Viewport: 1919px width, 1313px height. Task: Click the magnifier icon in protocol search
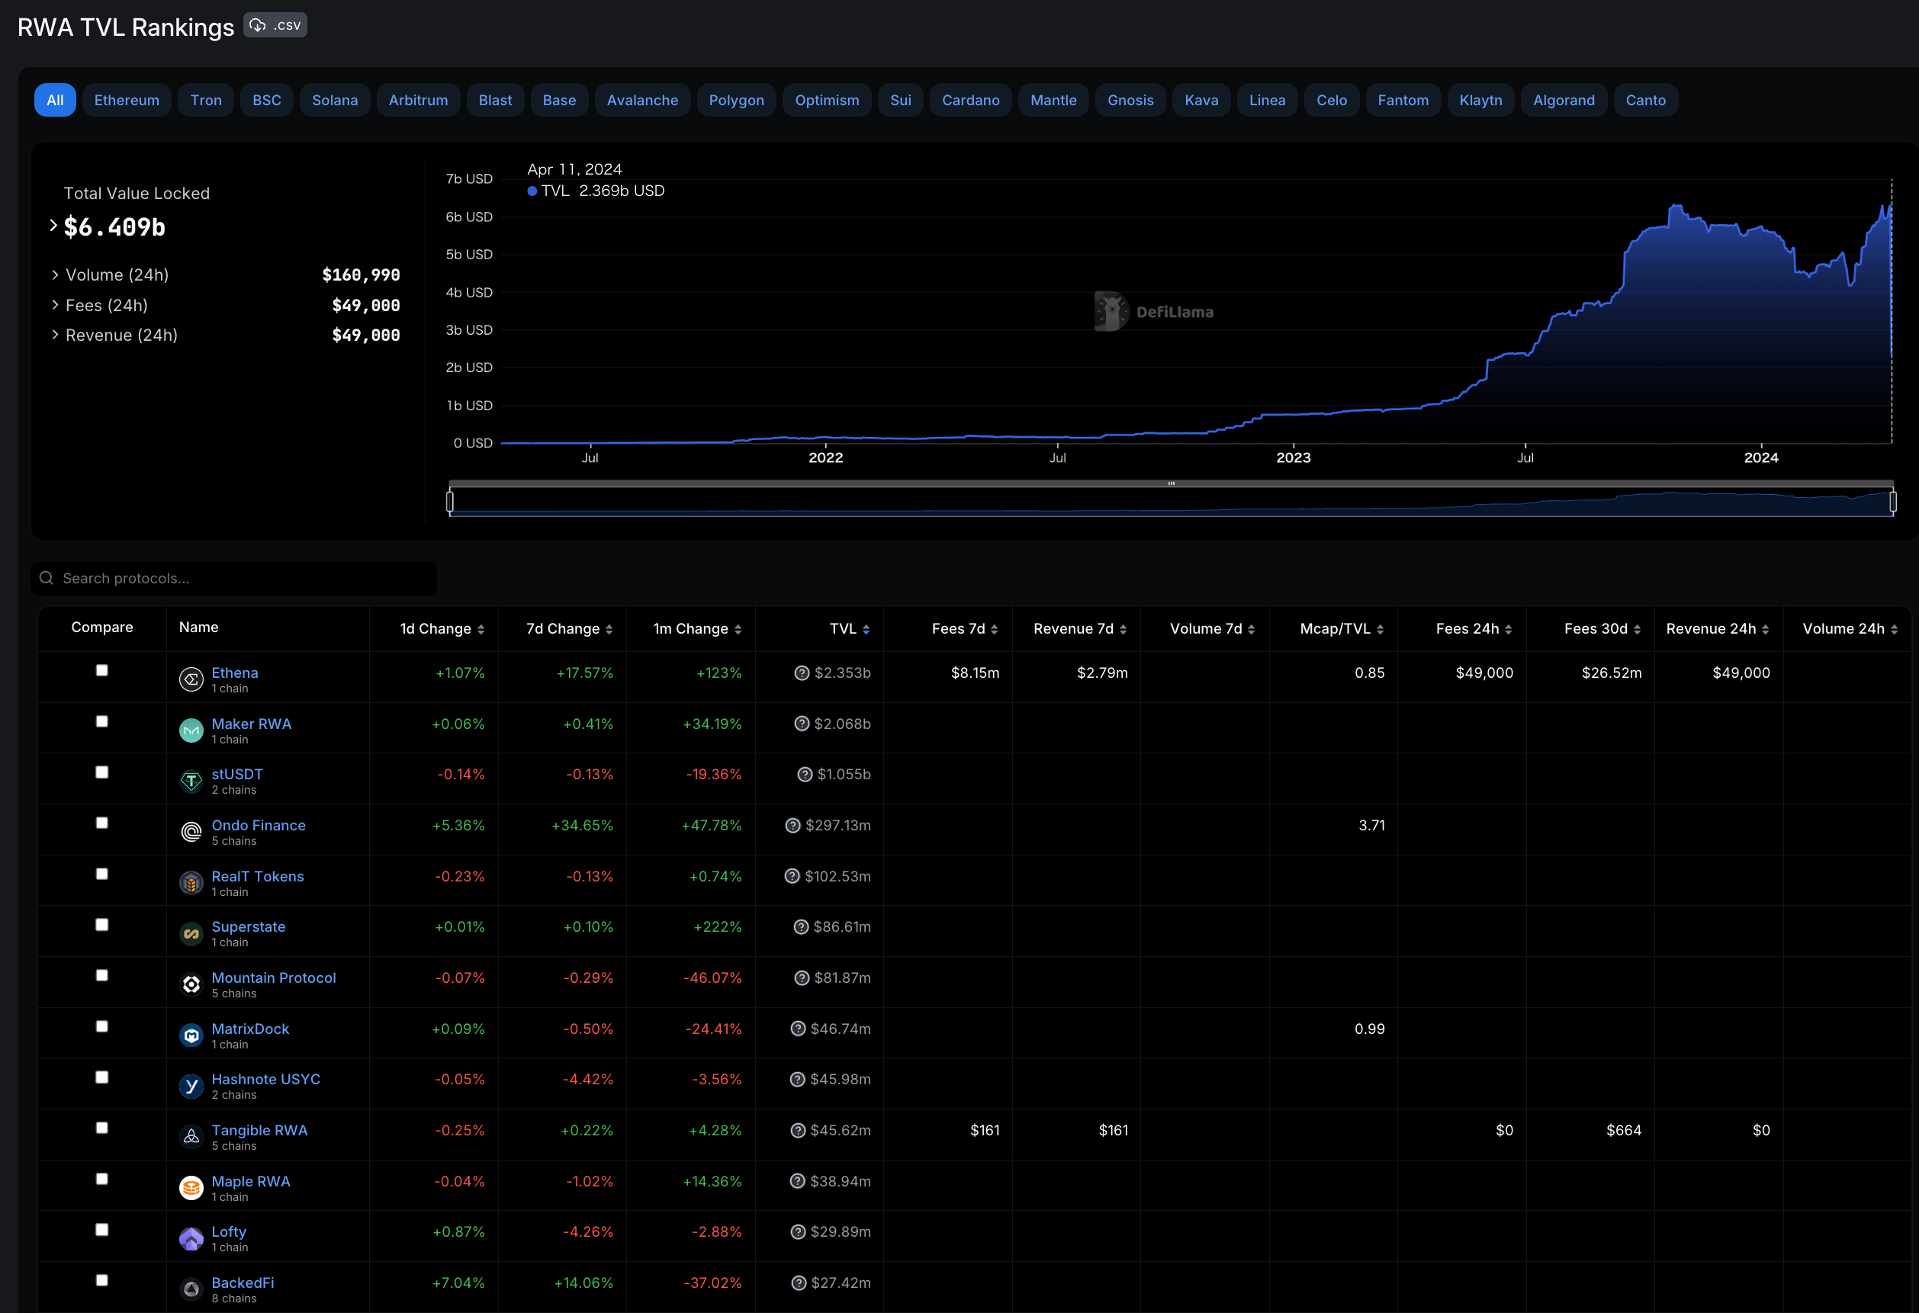pyautogui.click(x=47, y=579)
